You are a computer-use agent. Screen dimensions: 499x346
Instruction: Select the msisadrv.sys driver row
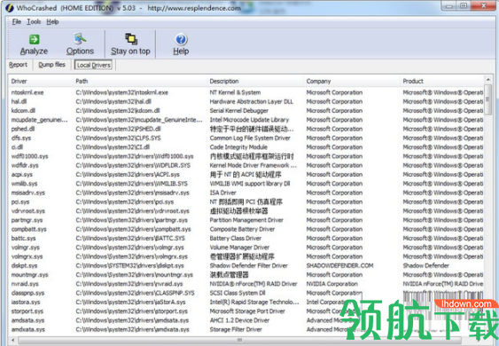click(246, 193)
